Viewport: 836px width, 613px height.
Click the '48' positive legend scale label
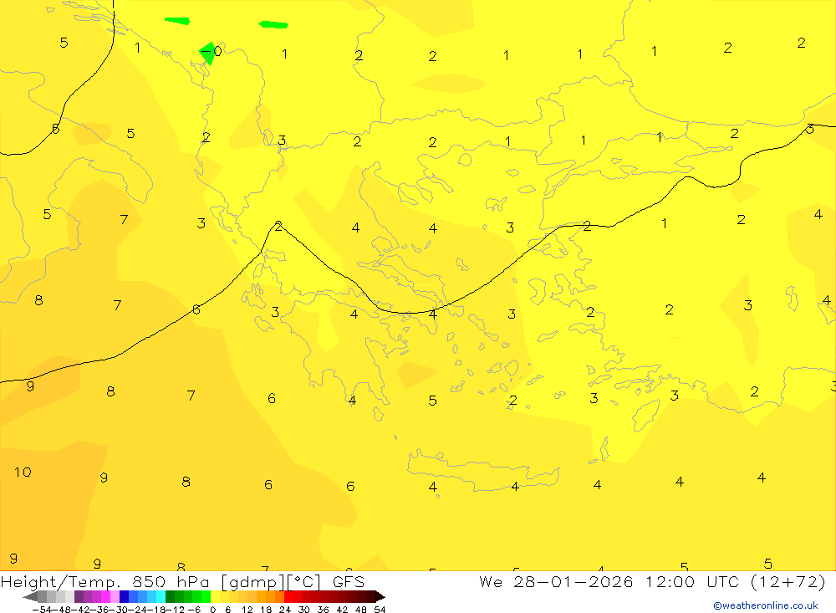(x=361, y=610)
